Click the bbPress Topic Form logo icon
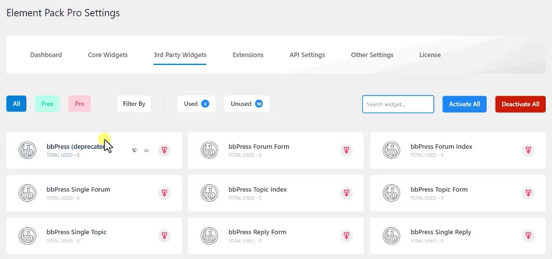This screenshot has width=552, height=259. [391, 193]
